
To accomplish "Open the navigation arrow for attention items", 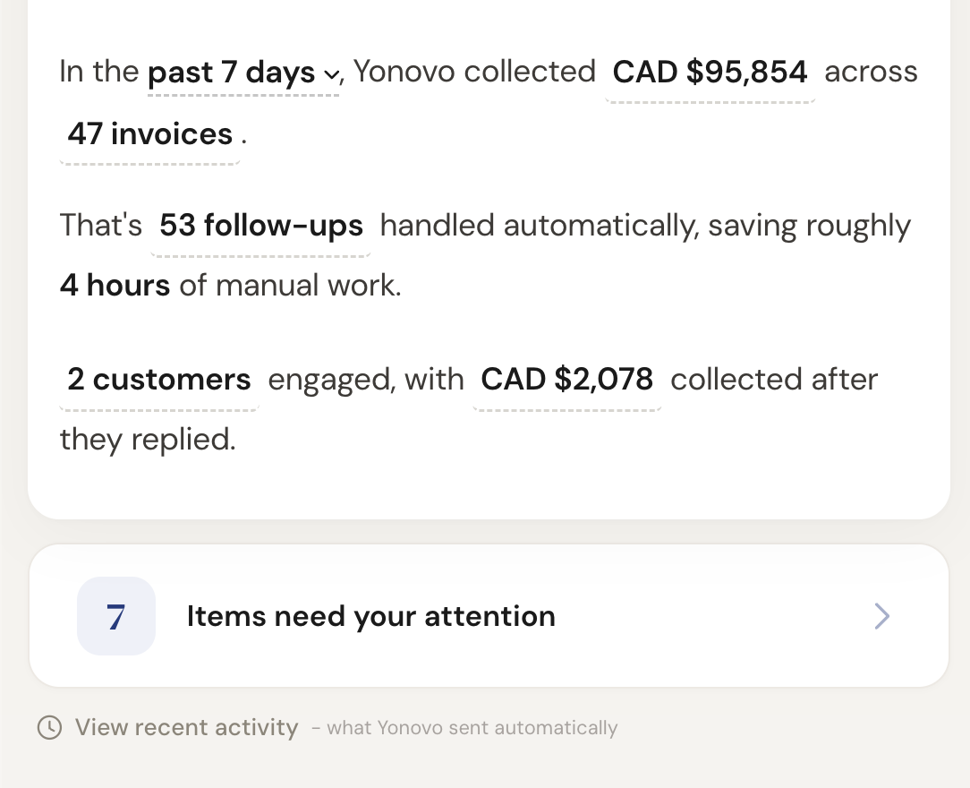I will point(881,616).
